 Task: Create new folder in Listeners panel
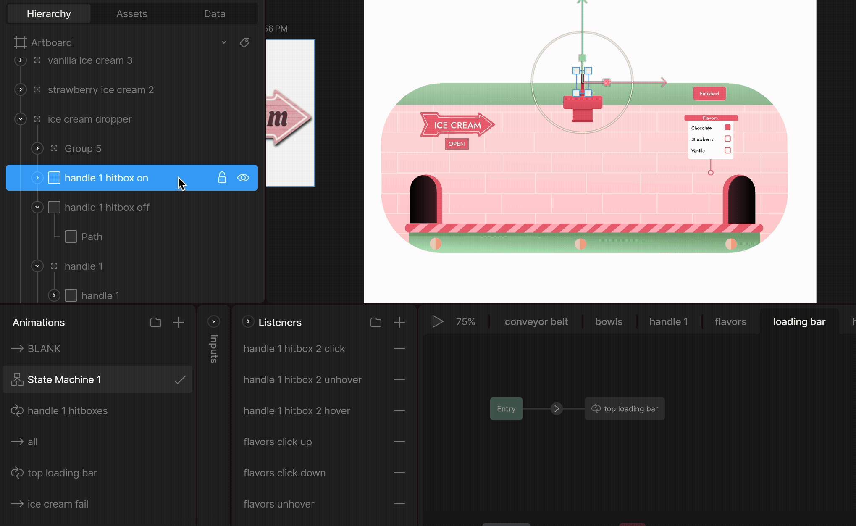376,322
